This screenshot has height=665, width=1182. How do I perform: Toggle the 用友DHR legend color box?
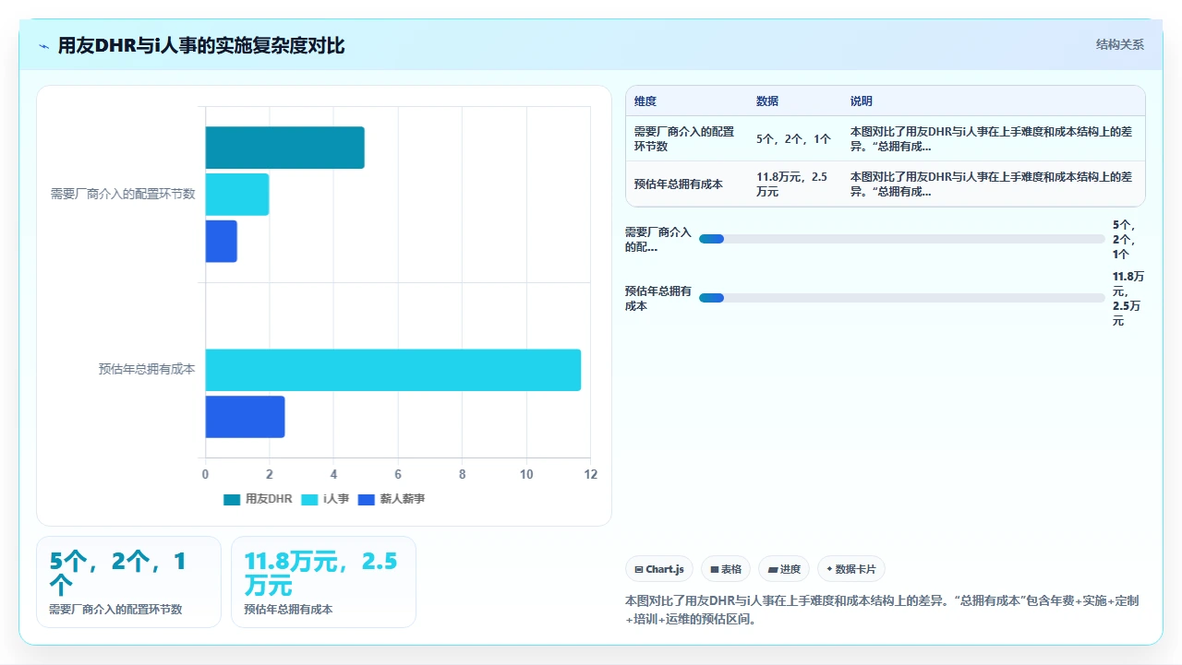click(232, 499)
